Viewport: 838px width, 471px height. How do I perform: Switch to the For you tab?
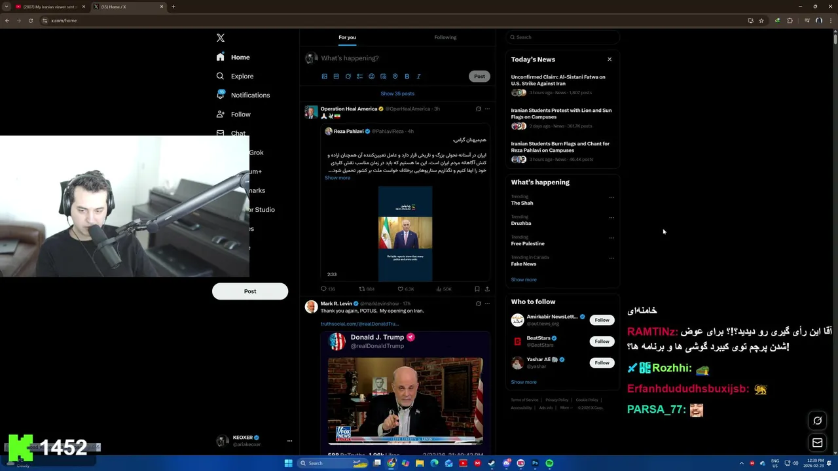(347, 37)
